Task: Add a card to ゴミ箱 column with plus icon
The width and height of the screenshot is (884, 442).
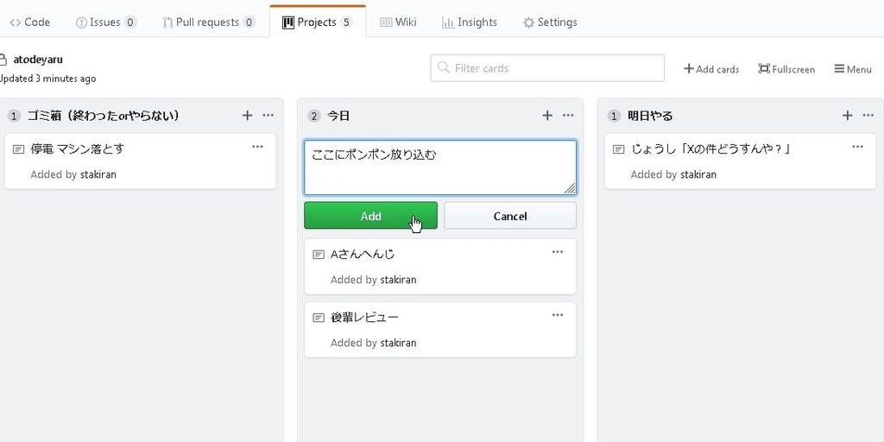Action: [x=247, y=116]
